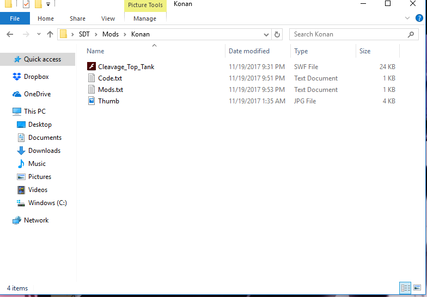427x297 pixels.
Task: Switch to Large icons view layout
Action: (417, 288)
